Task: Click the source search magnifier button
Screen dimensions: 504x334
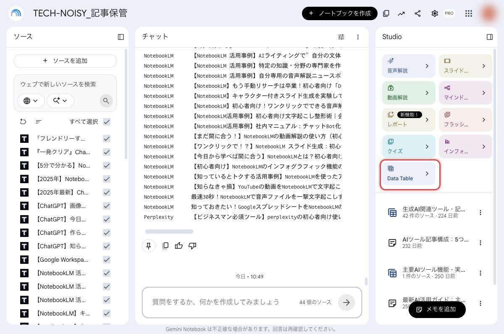Action: tap(106, 101)
